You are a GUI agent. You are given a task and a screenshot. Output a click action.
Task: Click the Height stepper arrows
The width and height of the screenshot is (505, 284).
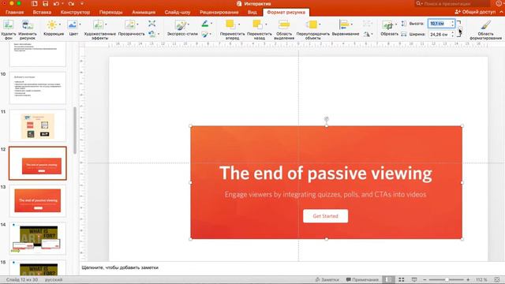click(452, 24)
